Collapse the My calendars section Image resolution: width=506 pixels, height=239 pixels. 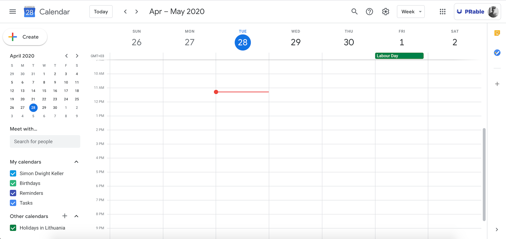tap(76, 162)
